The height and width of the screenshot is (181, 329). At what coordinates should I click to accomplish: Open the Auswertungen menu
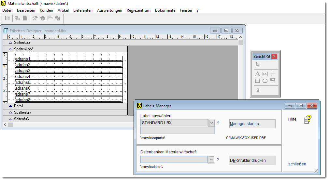coord(109,10)
